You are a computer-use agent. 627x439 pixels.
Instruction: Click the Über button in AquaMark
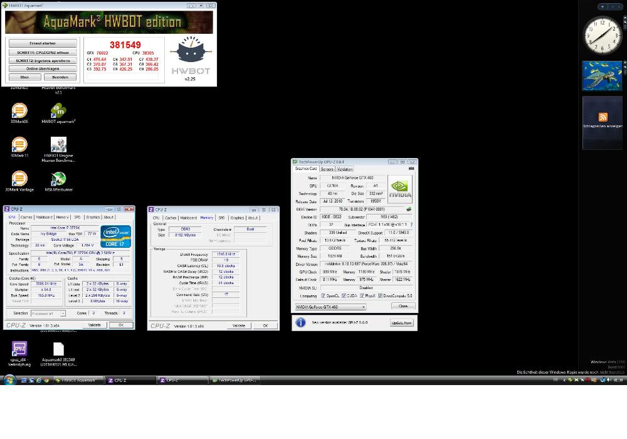[x=25, y=77]
